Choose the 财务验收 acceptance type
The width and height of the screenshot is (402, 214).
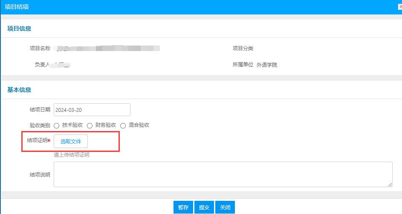(x=90, y=126)
